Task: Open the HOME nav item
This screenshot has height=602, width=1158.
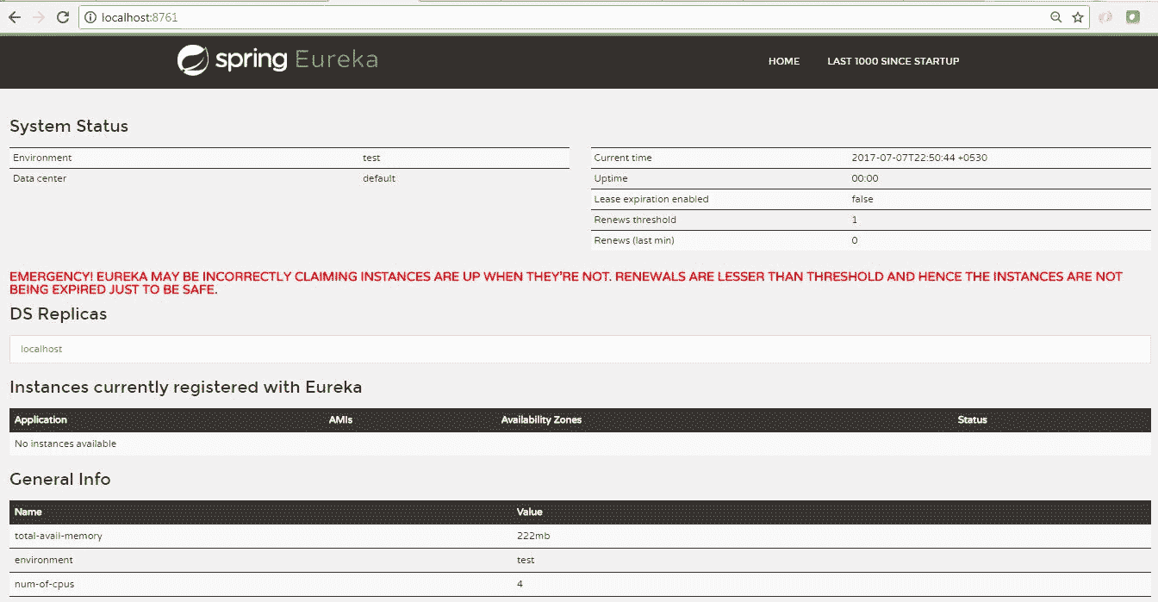Action: (784, 61)
